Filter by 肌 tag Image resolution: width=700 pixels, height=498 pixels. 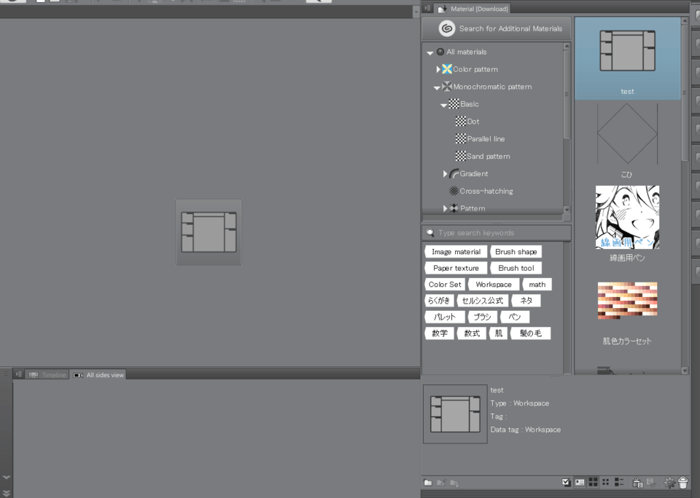499,333
